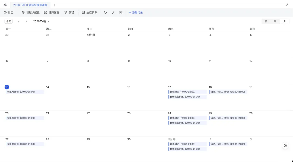Click 添加记录 to add a record
Image resolution: width=293 pixels, height=162 pixels.
tap(136, 12)
